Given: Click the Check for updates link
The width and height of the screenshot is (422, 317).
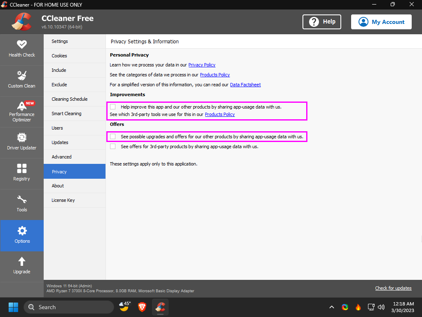Looking at the screenshot, I should pos(393,288).
